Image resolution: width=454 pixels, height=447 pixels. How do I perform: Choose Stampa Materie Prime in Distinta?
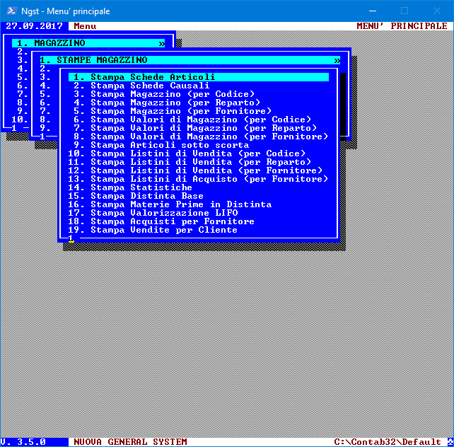pyautogui.click(x=170, y=204)
